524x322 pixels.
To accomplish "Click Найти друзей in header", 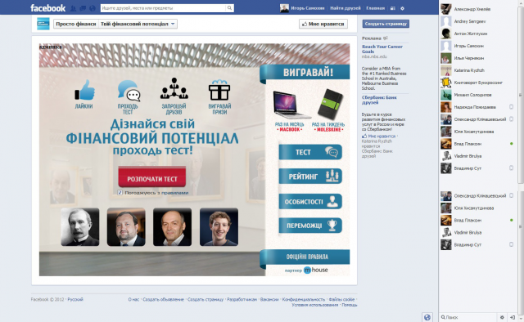I will pos(346,8).
